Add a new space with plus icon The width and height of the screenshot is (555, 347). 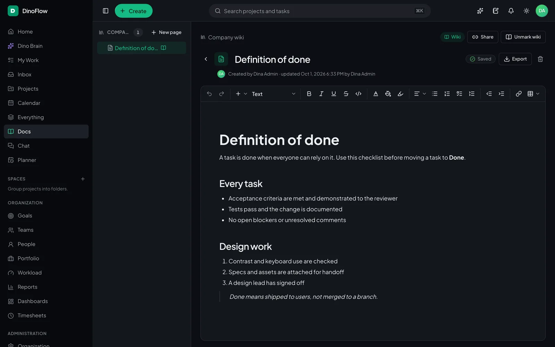pyautogui.click(x=83, y=179)
